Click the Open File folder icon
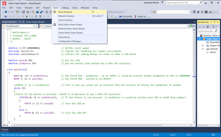Image resolution: width=221 pixels, height=137 pixels. [33, 12]
